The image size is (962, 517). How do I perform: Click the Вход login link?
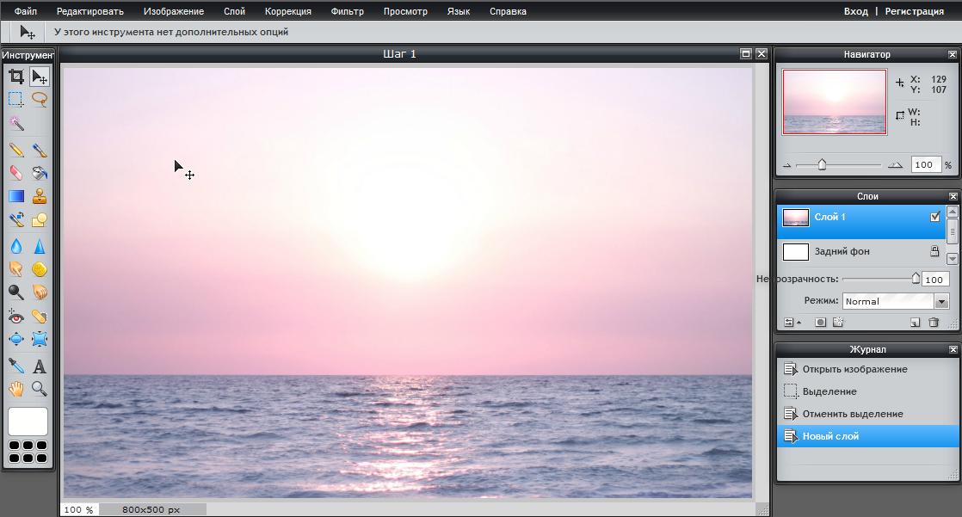855,11
